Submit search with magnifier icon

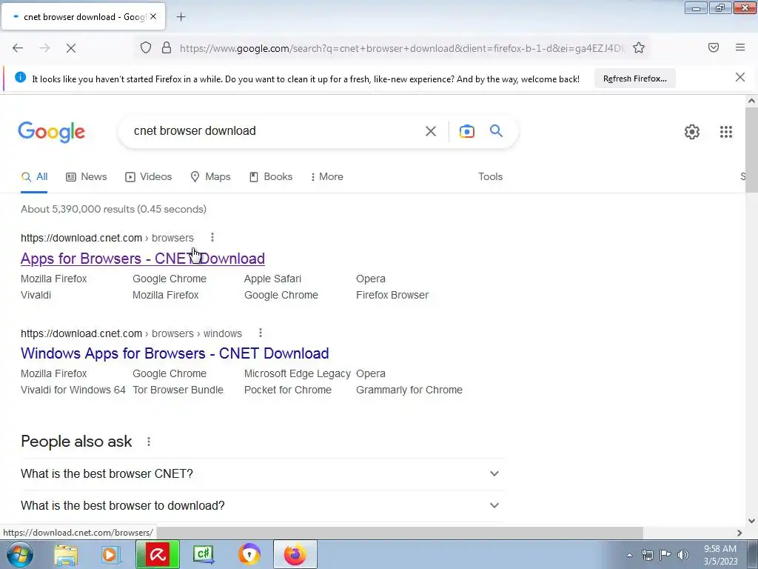496,130
